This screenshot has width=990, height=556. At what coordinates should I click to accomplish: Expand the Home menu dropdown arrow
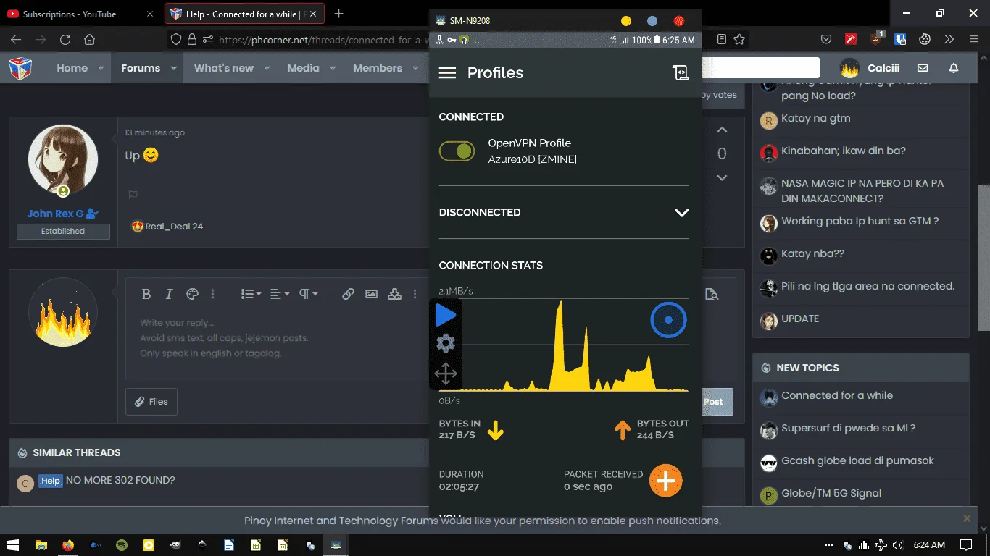tap(102, 68)
